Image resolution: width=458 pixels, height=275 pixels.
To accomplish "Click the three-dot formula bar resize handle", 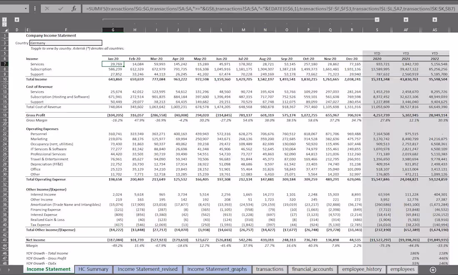I will [x=35, y=9].
